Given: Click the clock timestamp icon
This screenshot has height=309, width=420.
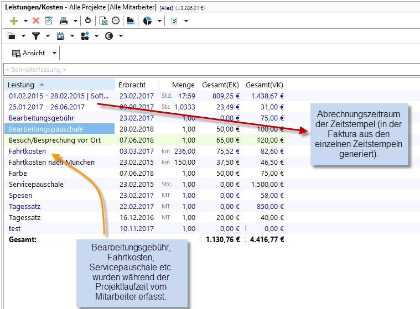Looking at the screenshot, I should (x=115, y=20).
